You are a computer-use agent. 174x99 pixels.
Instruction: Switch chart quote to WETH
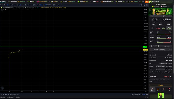(x=49, y=5)
